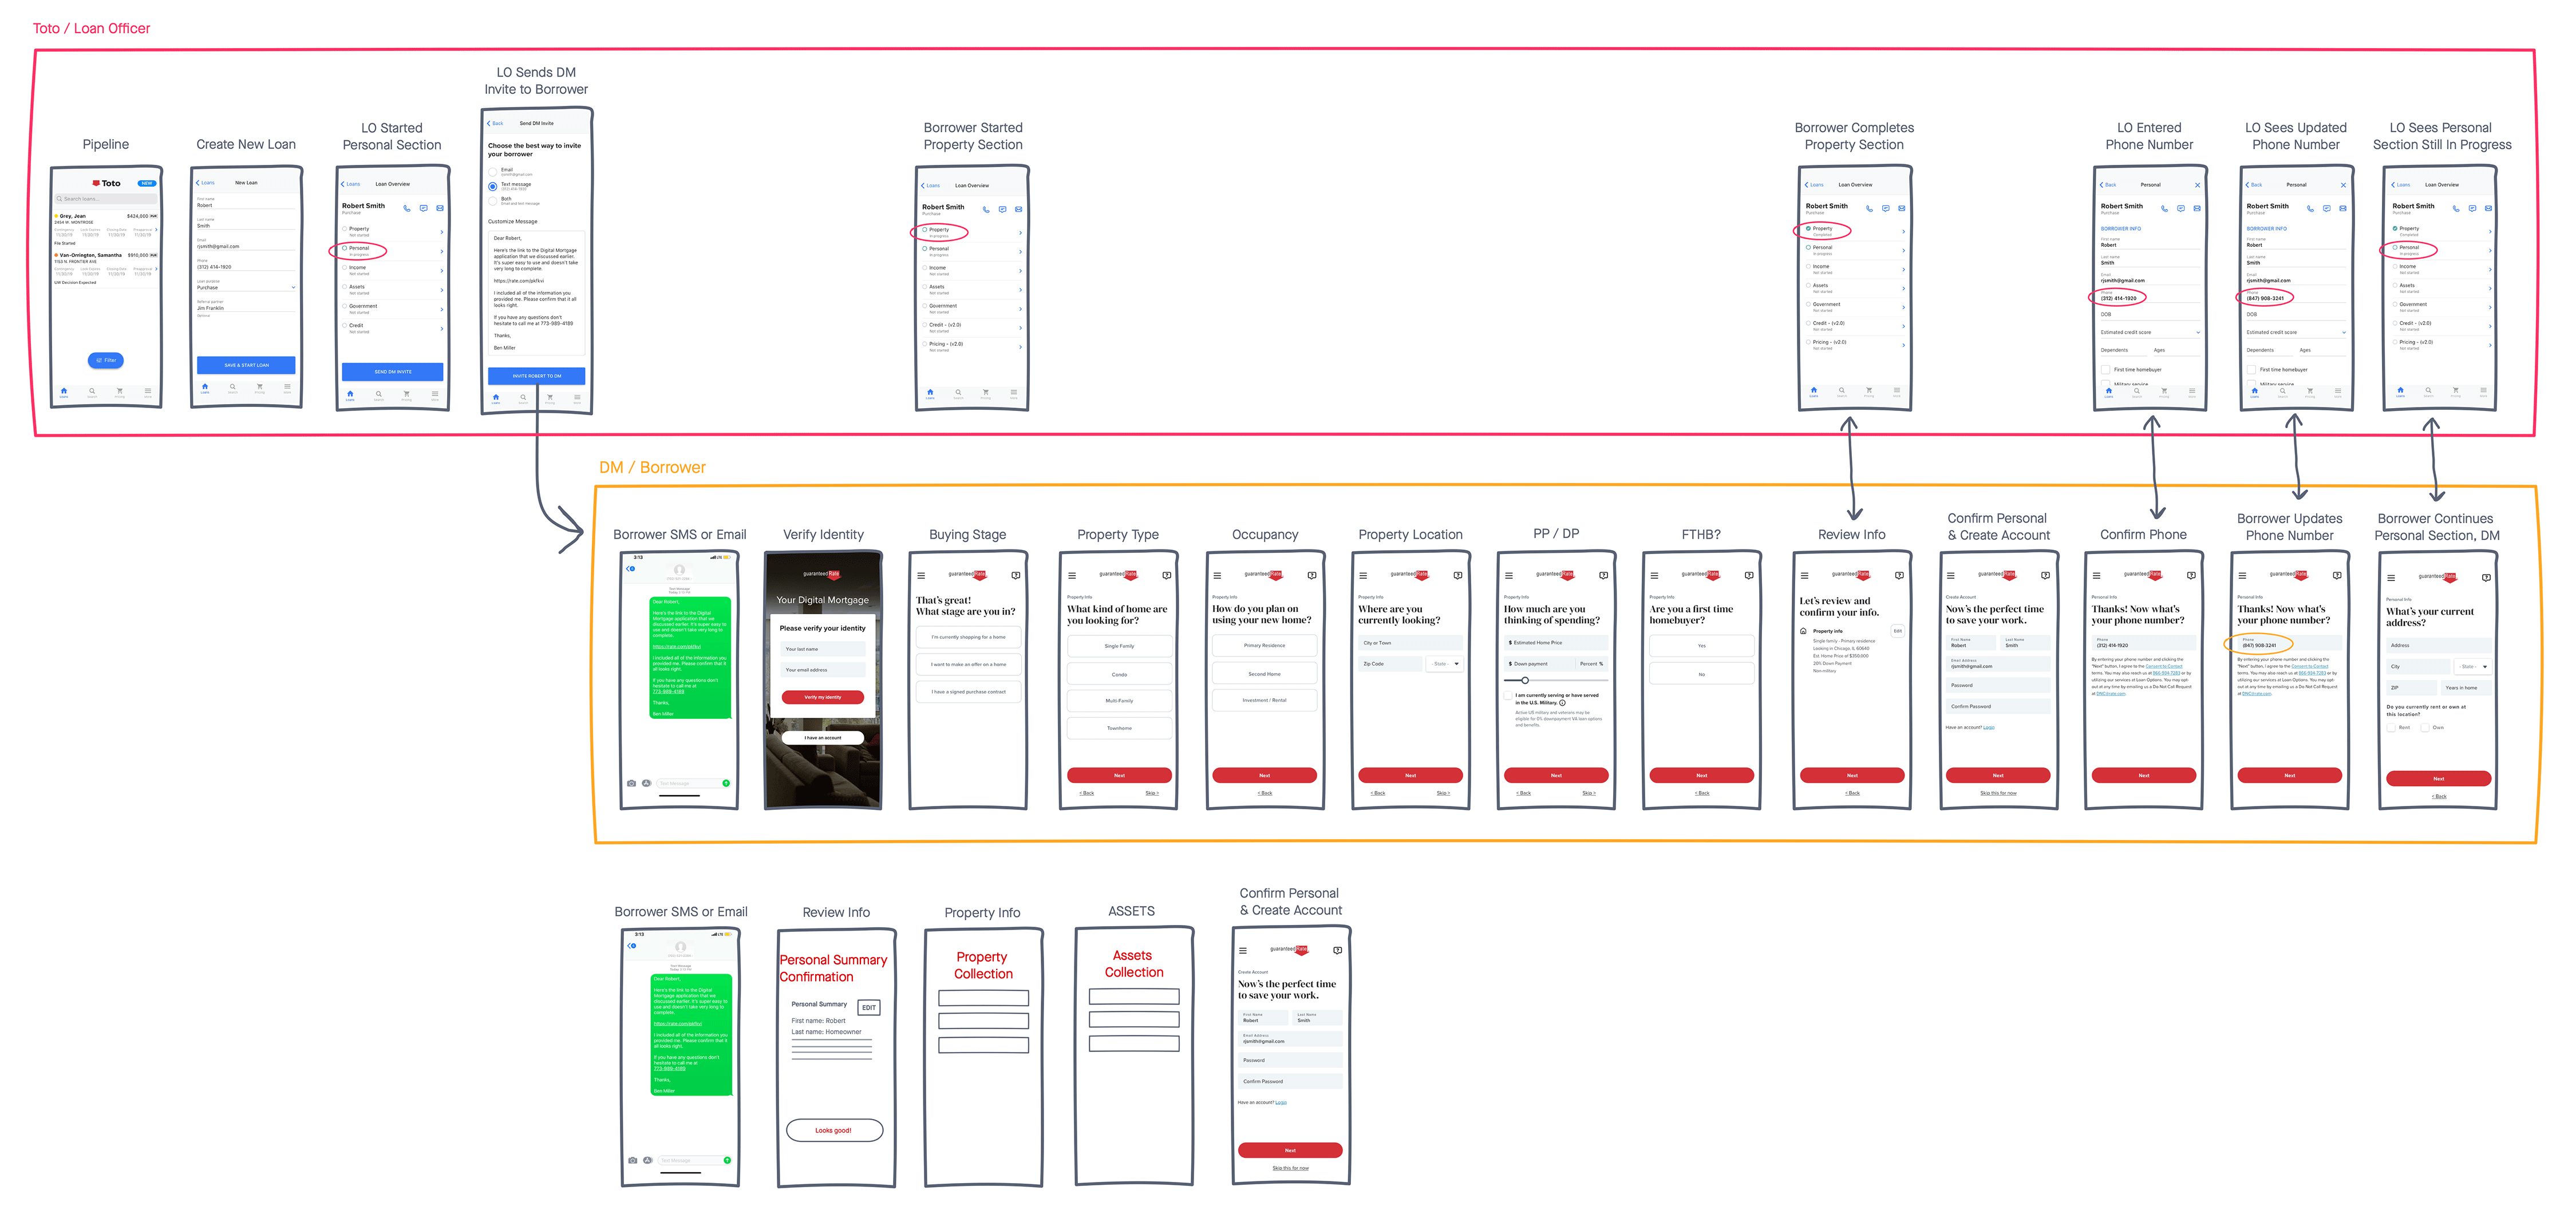Screen dimensions: 2576x1214
Task: Click the INVITE ROBERT TO DM button
Action: (x=537, y=376)
